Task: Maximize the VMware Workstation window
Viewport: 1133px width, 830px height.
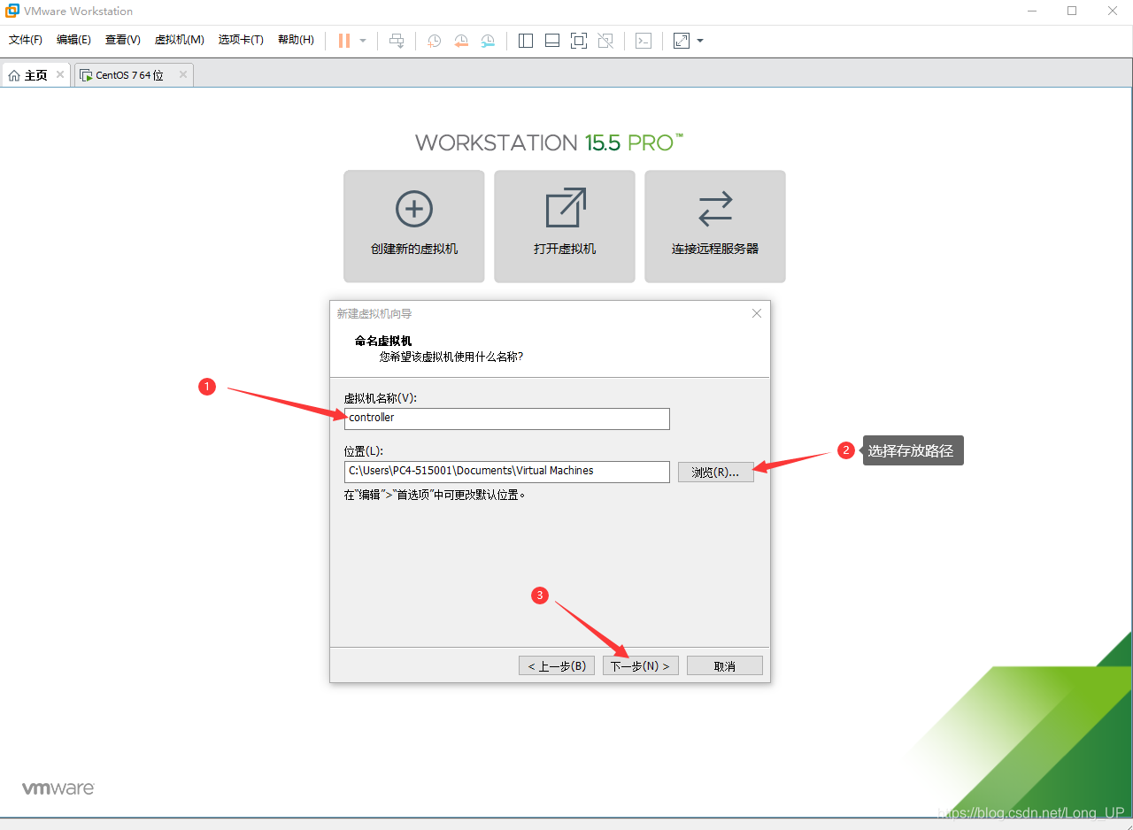Action: [x=1072, y=11]
